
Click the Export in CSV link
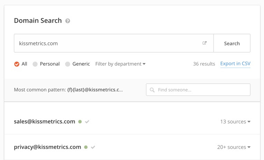(x=235, y=64)
